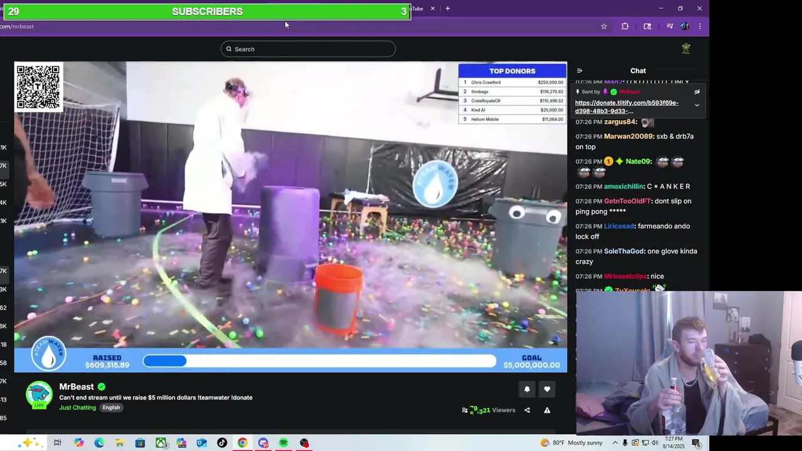Click the address bar URL mrbeast
The width and height of the screenshot is (802, 451).
[17, 26]
